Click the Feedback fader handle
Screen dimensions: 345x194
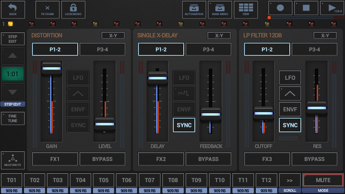211,114
